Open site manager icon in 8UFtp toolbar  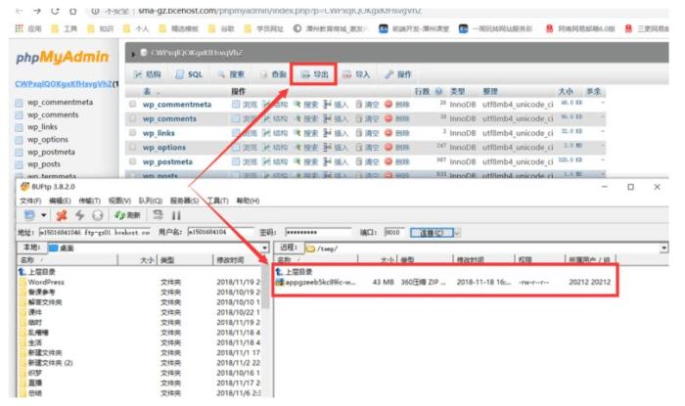[x=29, y=215]
